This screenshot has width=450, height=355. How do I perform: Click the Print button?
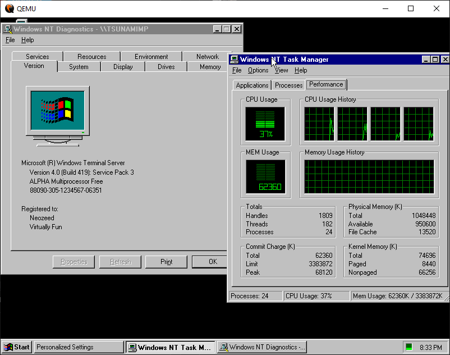[166, 262]
